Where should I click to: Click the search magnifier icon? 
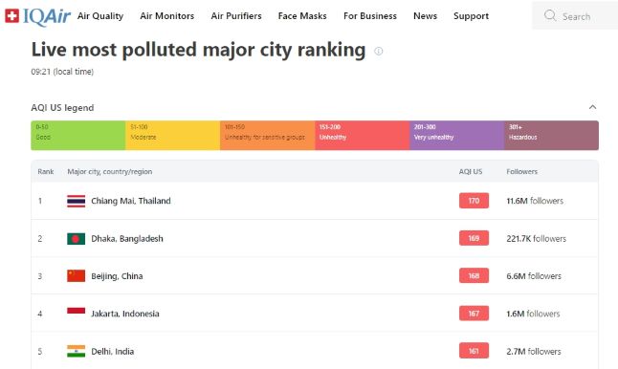(x=550, y=15)
